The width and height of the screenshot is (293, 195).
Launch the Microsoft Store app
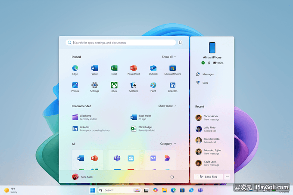tap(172, 68)
